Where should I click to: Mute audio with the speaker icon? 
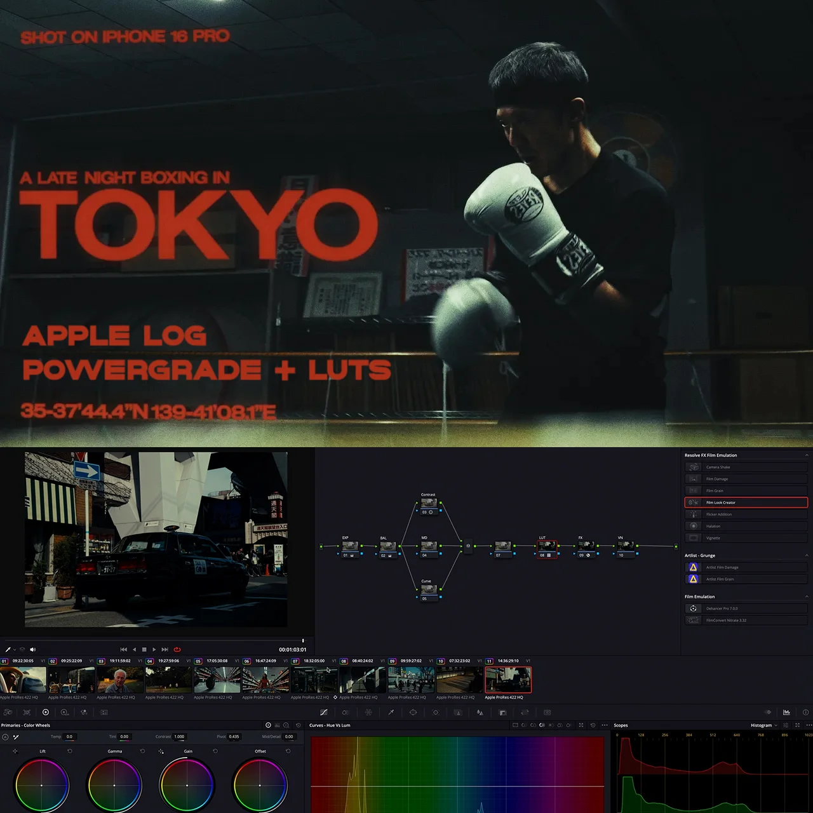tap(32, 649)
